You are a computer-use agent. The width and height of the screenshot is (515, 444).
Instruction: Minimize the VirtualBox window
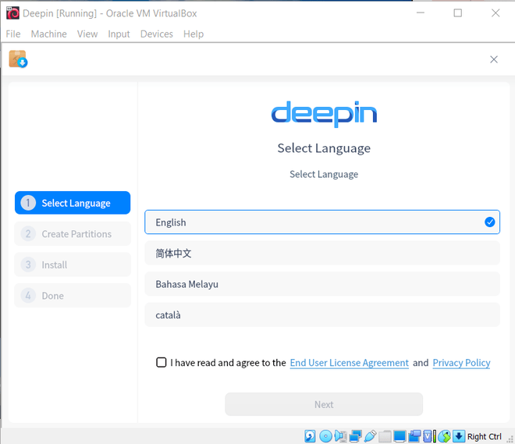click(421, 12)
